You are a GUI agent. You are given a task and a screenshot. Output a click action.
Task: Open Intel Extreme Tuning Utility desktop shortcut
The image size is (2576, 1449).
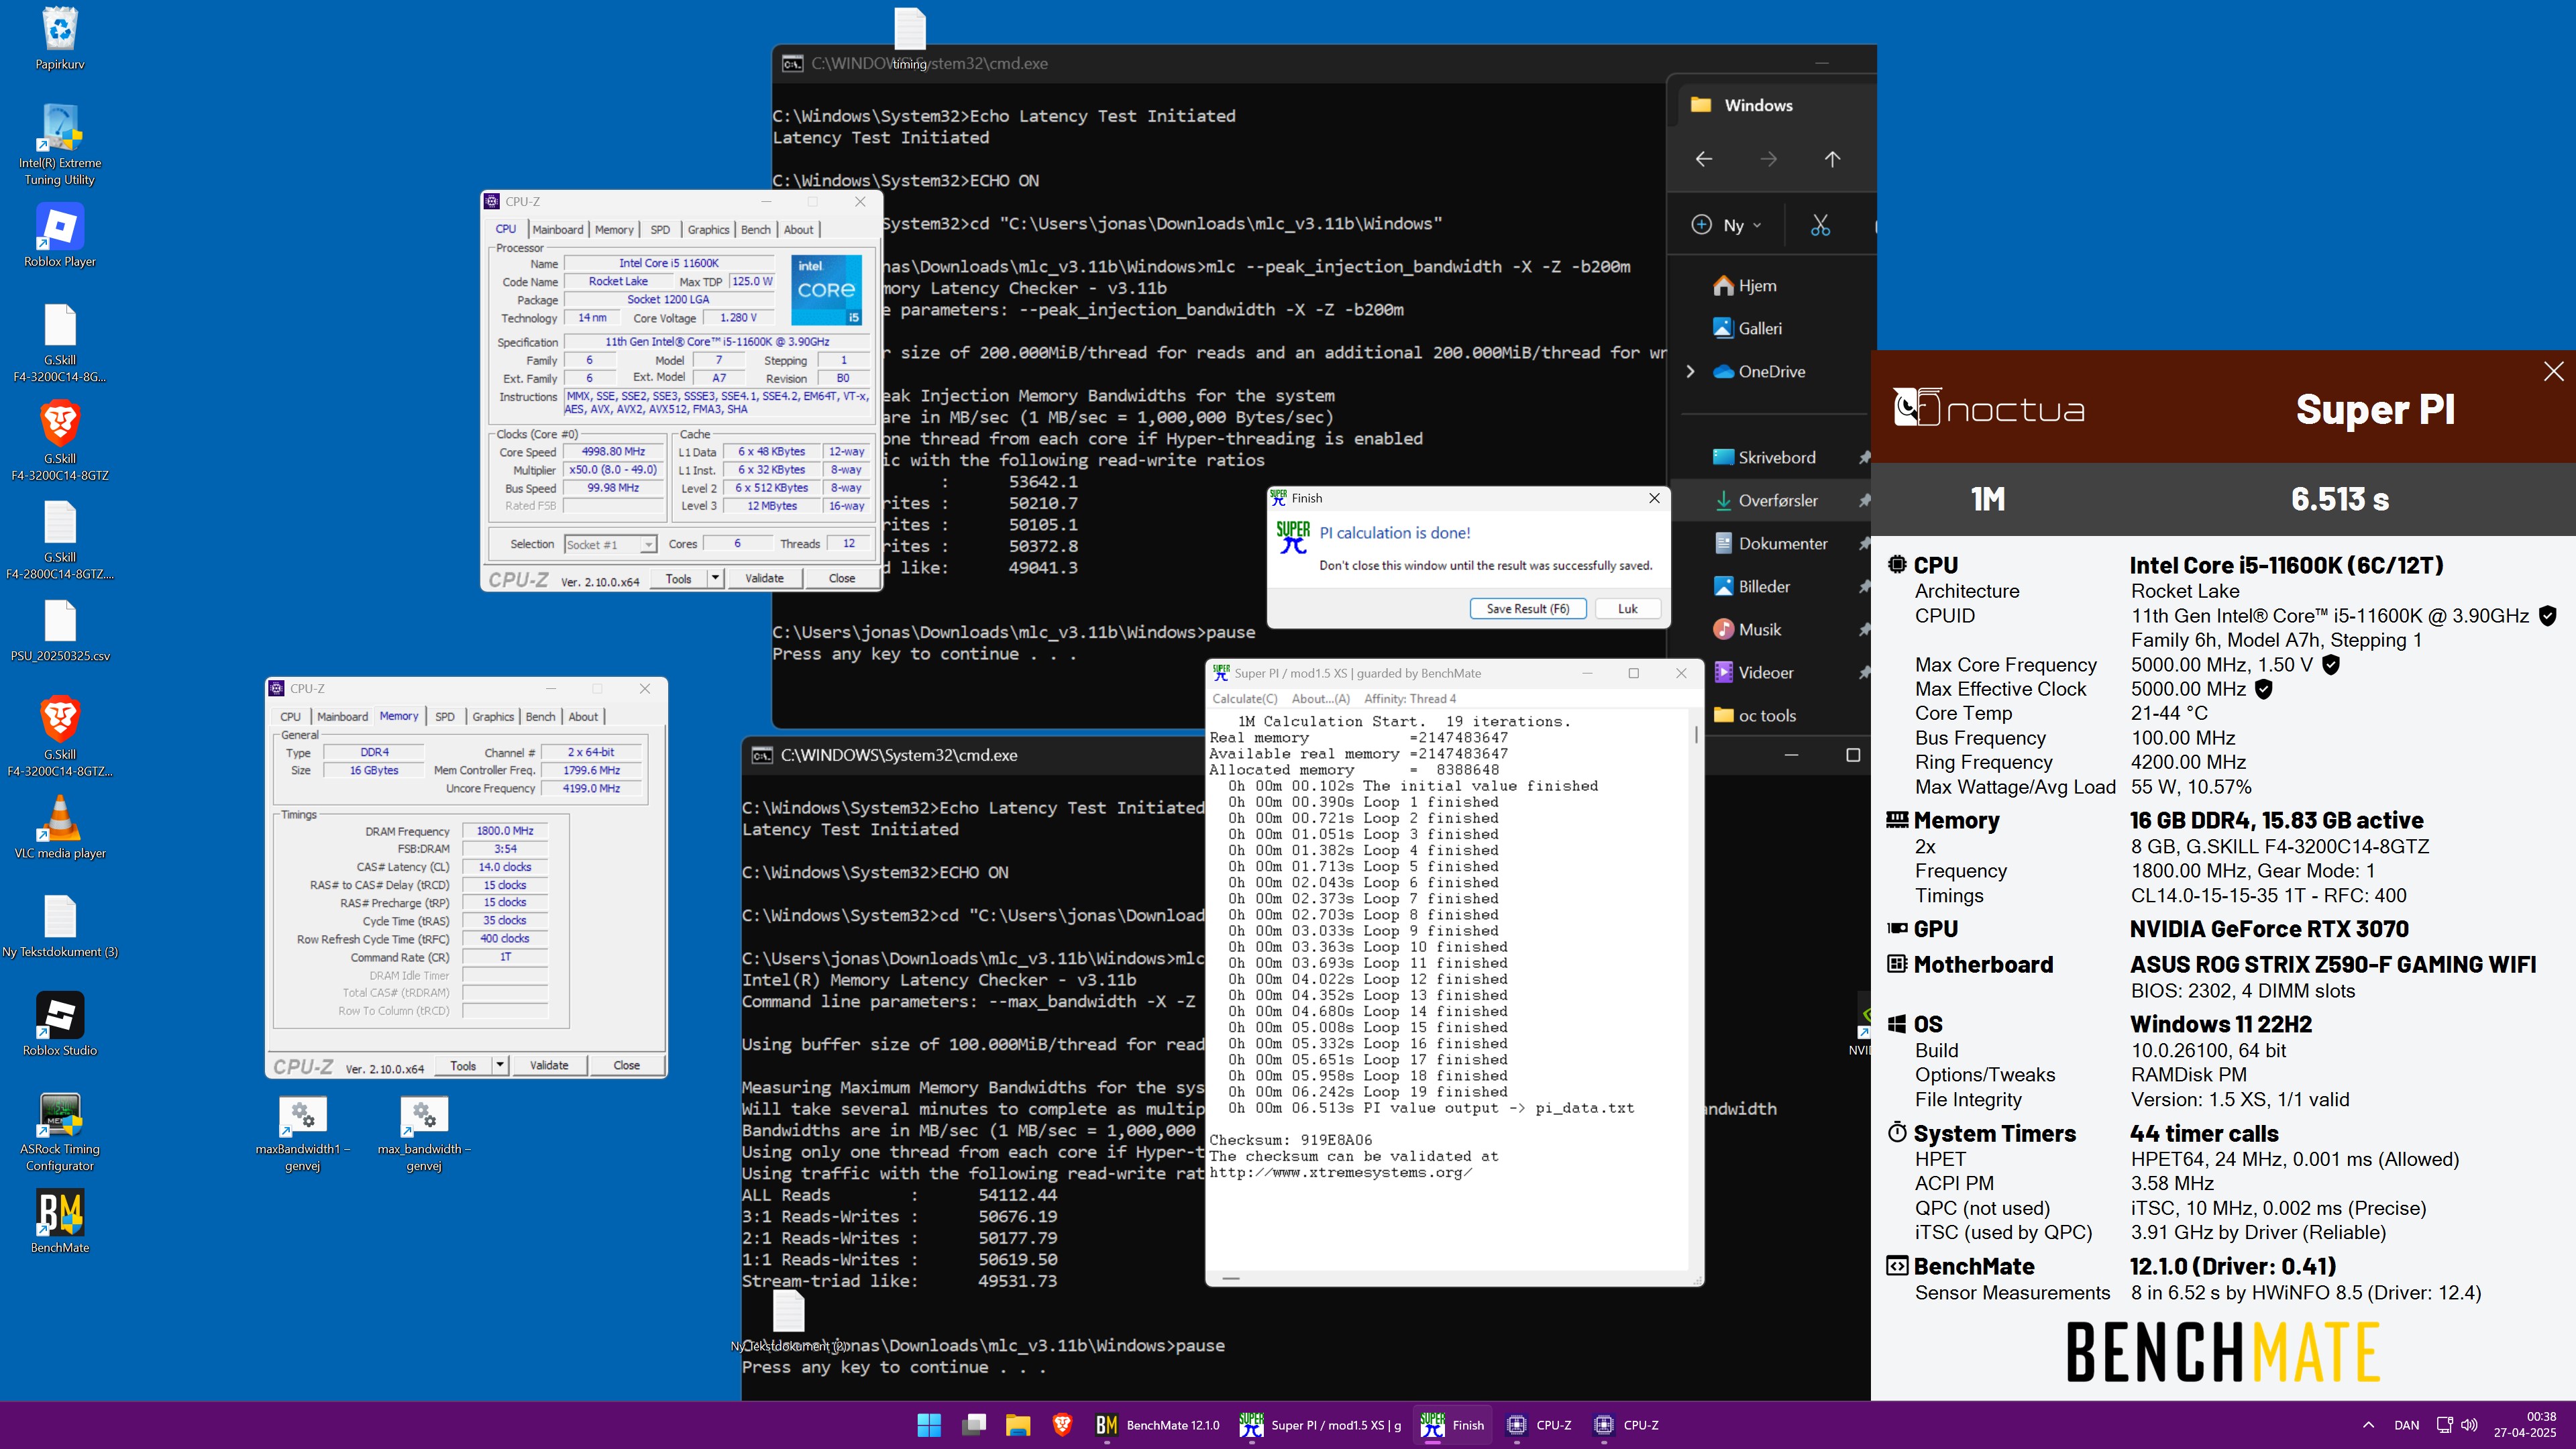tap(60, 145)
